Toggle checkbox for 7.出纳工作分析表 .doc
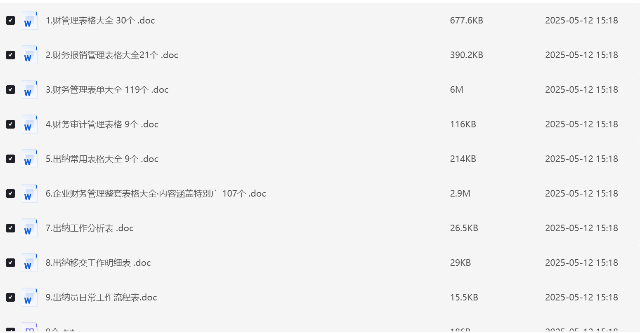 click(x=11, y=228)
